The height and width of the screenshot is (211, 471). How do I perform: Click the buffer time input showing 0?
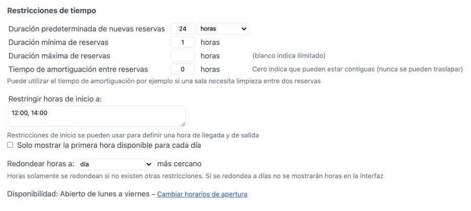(x=183, y=69)
